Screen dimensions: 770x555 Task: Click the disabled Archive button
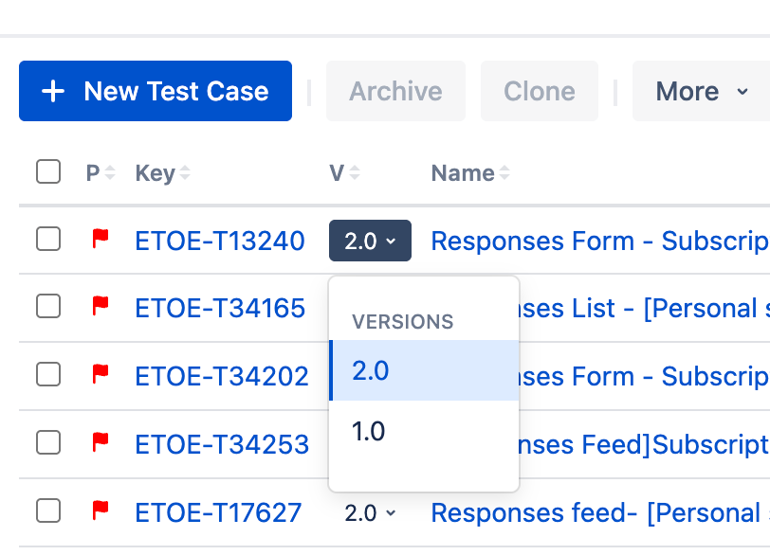pos(395,91)
